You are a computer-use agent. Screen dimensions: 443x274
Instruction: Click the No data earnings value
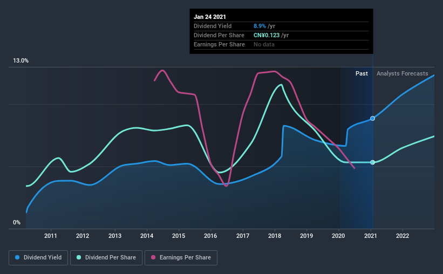pos(264,44)
